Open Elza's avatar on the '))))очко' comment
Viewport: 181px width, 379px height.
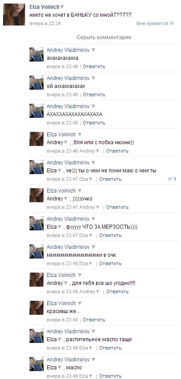click(37, 195)
